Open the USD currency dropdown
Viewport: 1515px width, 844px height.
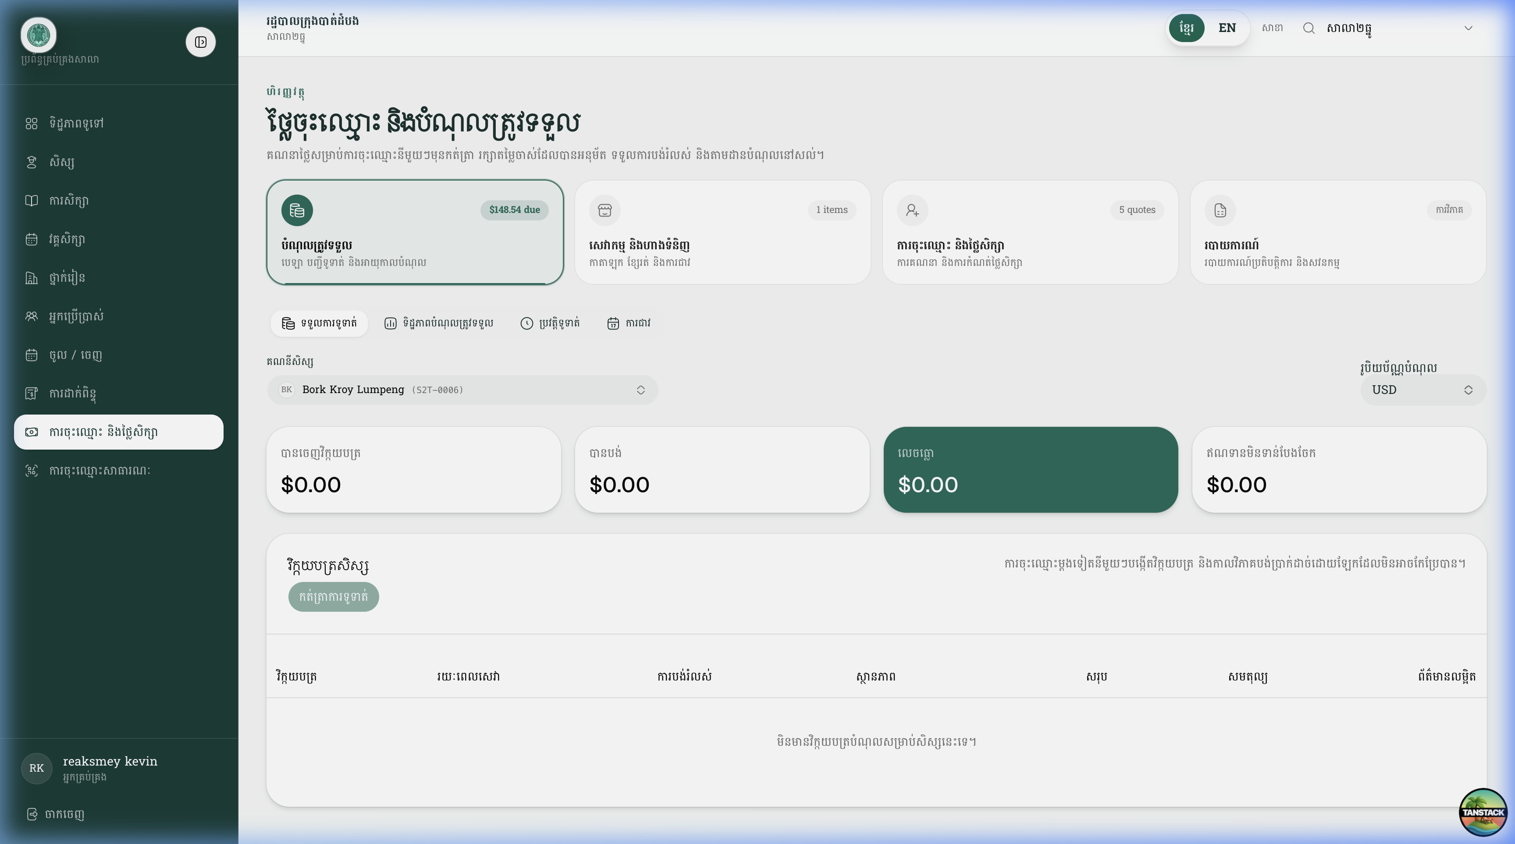1423,390
